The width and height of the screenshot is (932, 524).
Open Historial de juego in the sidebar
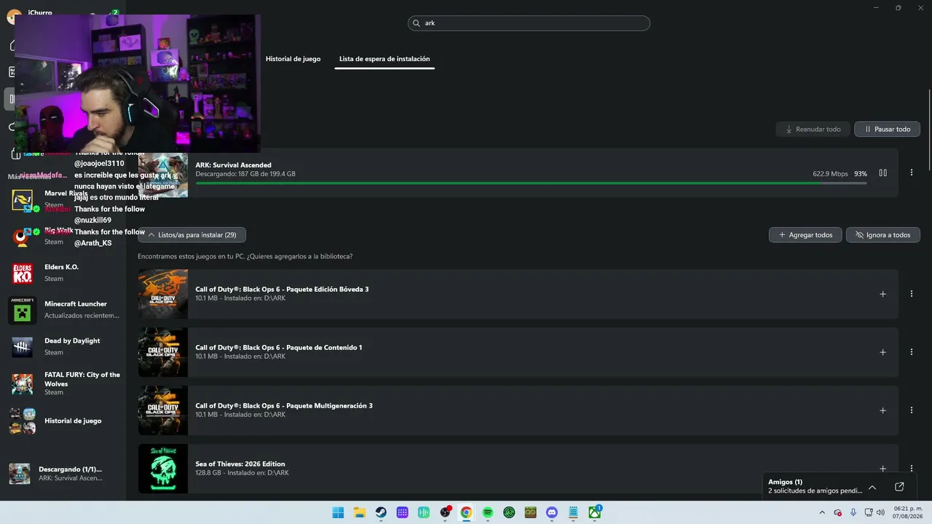click(x=64, y=421)
